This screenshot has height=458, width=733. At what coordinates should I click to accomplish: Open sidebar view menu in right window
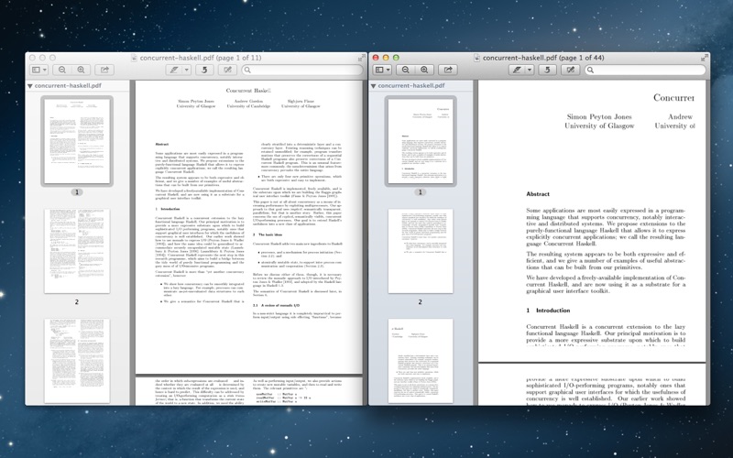coord(382,70)
